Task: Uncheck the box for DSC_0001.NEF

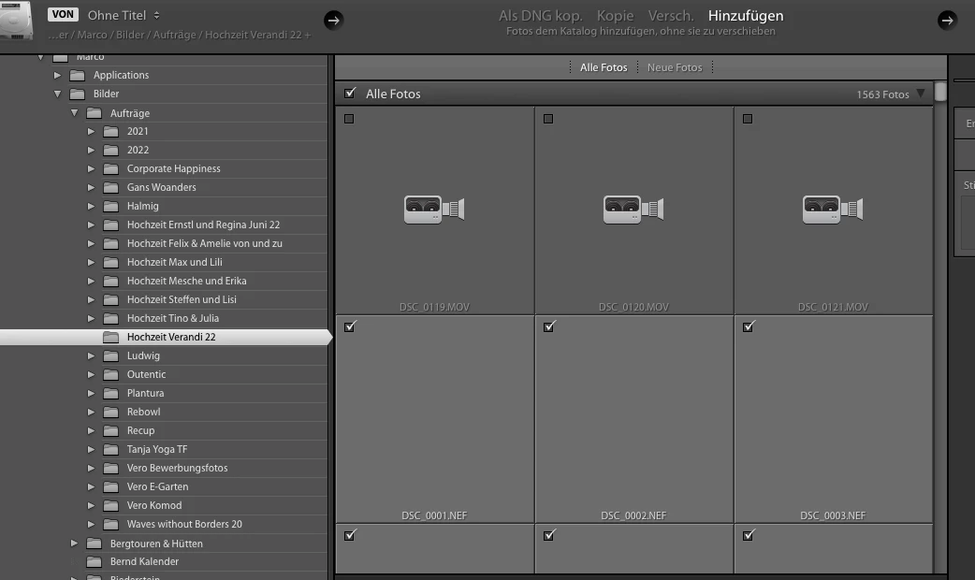Action: (349, 326)
